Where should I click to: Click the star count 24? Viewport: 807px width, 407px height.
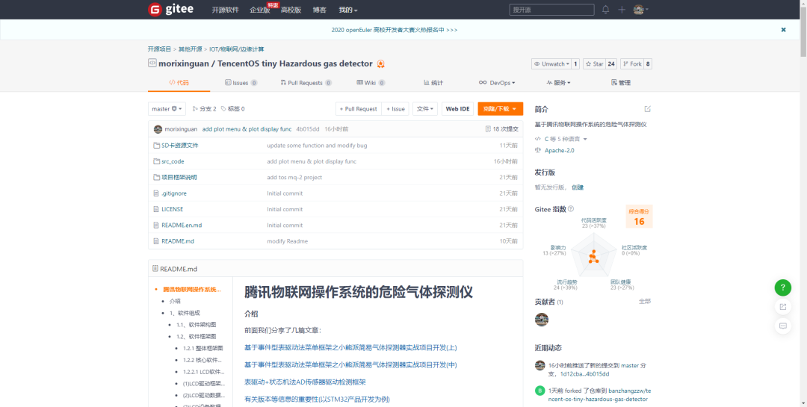[611, 64]
